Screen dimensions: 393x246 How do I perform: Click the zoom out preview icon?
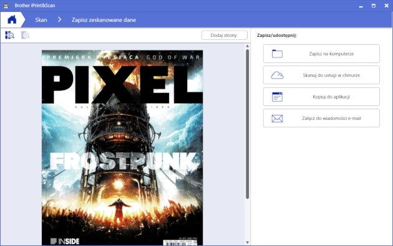pyautogui.click(x=10, y=35)
